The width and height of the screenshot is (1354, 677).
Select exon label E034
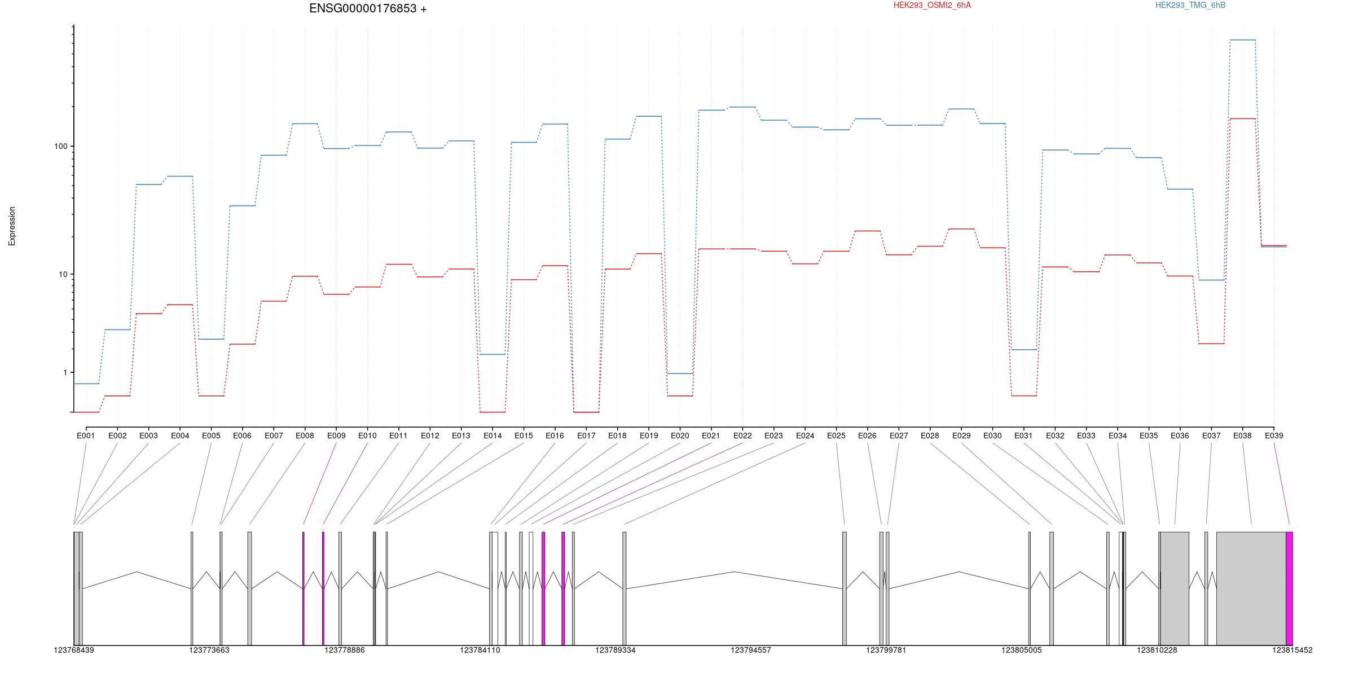tap(1118, 436)
